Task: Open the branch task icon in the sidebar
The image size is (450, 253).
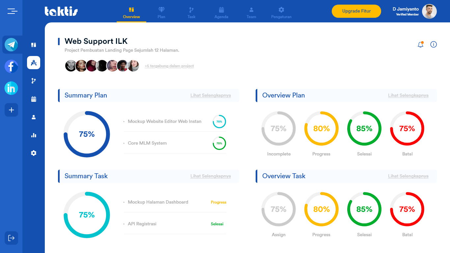Action: [34, 81]
